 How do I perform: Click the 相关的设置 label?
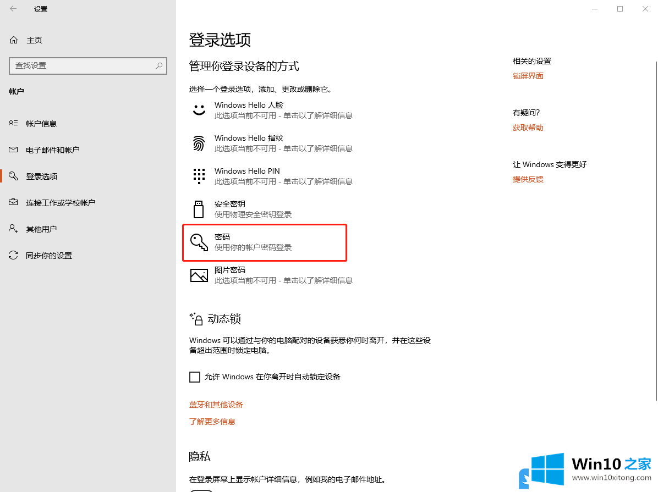tap(531, 61)
